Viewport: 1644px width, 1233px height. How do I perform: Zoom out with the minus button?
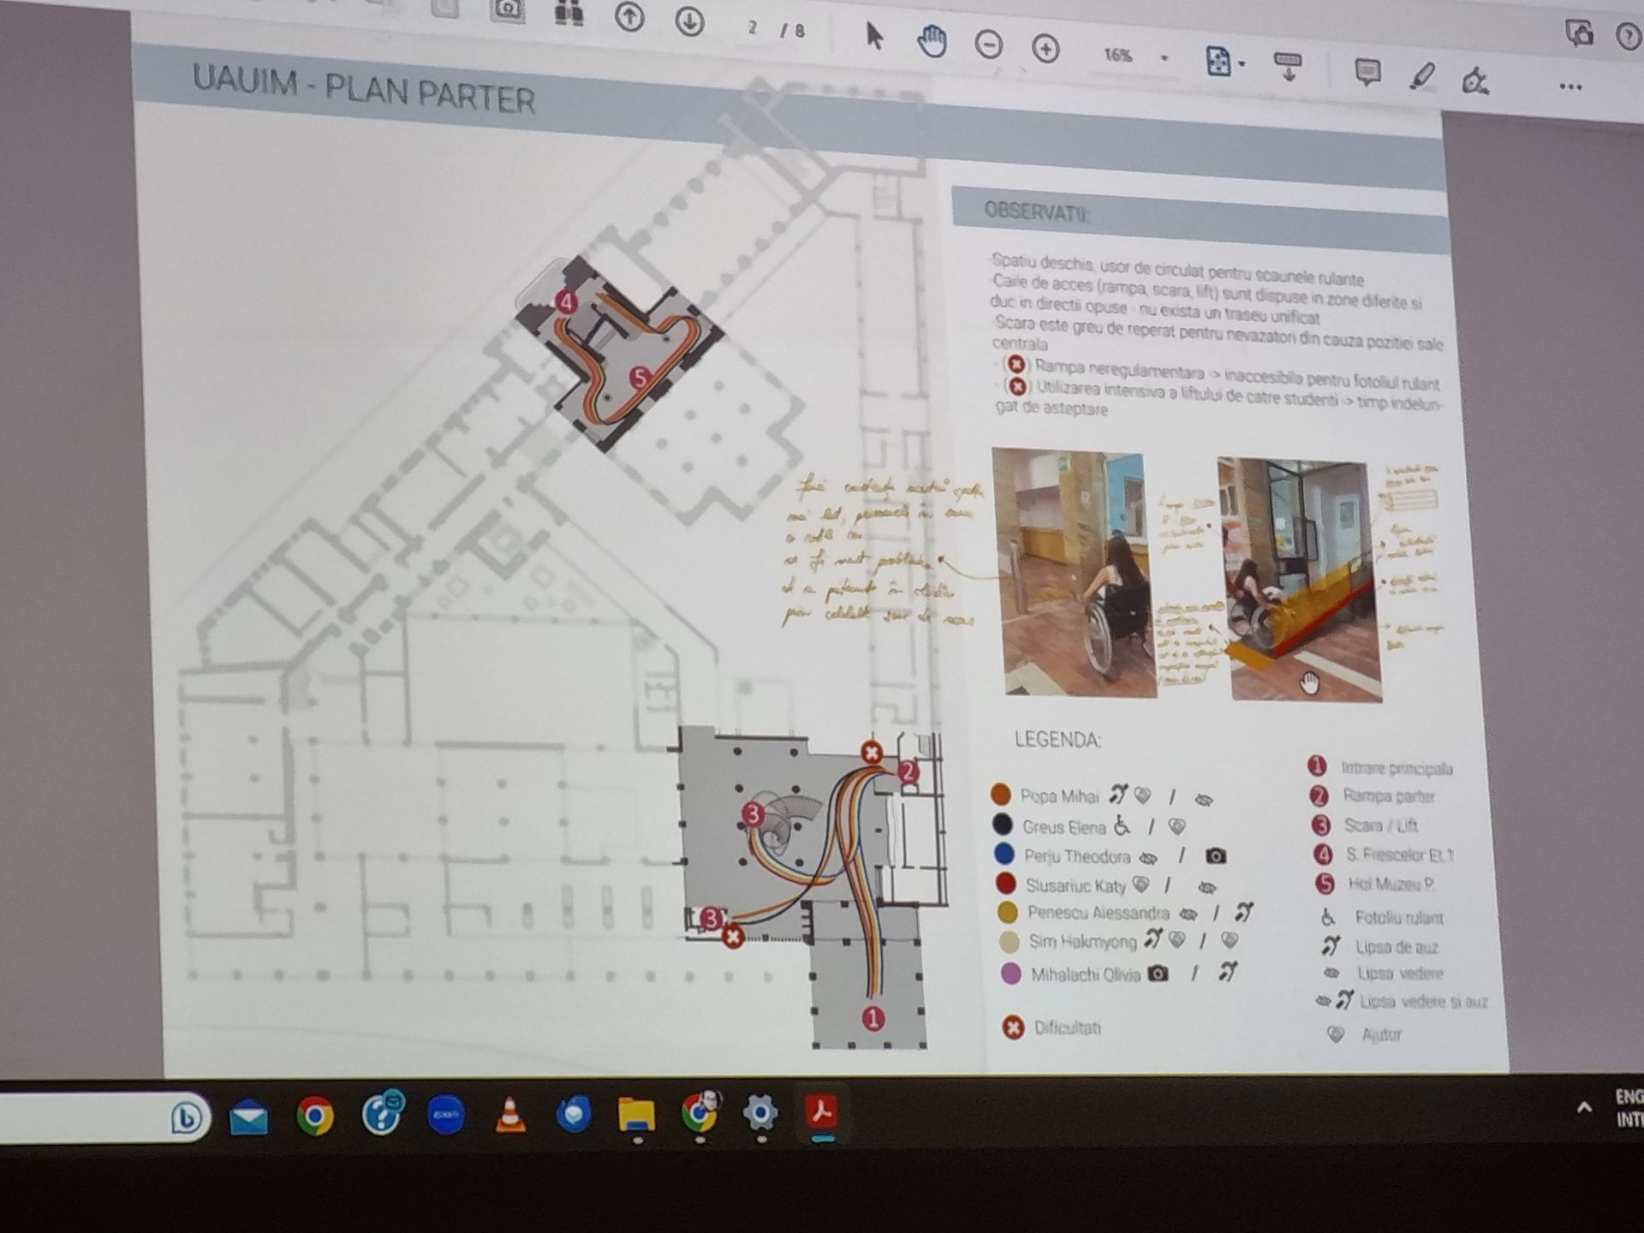(989, 45)
